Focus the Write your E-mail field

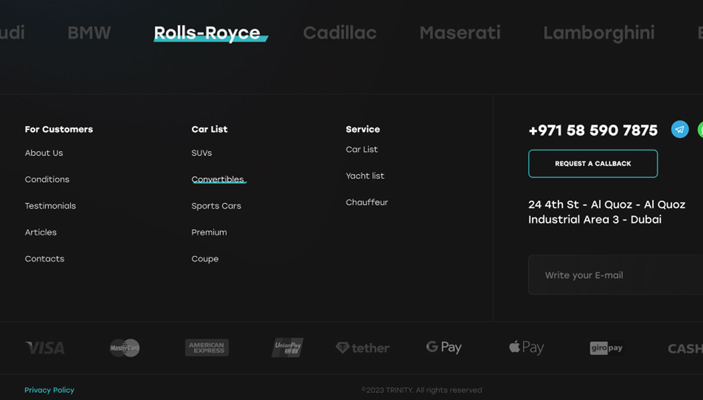(x=616, y=275)
